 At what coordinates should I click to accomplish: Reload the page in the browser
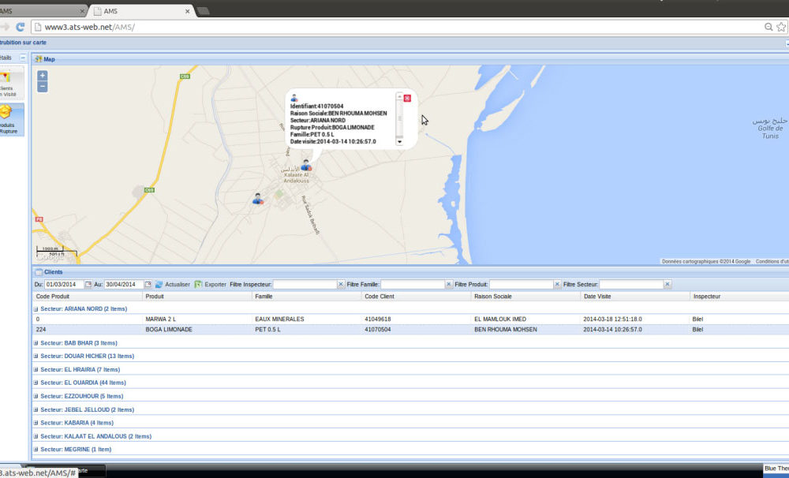21,26
